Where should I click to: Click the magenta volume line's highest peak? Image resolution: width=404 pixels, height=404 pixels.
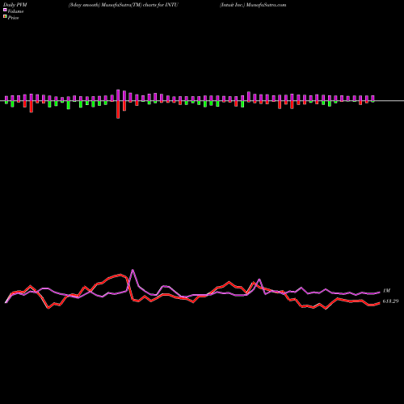point(133,270)
